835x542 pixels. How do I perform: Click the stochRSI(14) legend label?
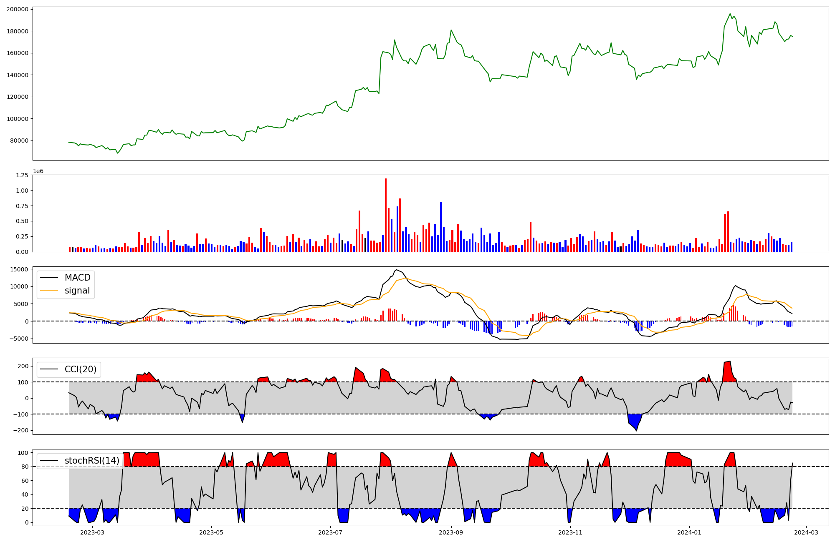(92, 460)
